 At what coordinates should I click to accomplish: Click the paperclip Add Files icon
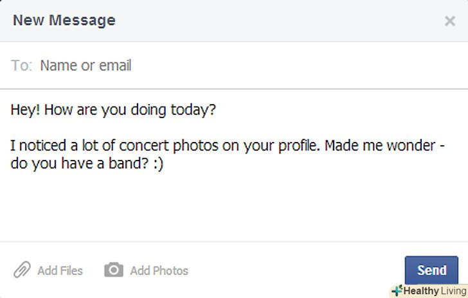(22, 270)
